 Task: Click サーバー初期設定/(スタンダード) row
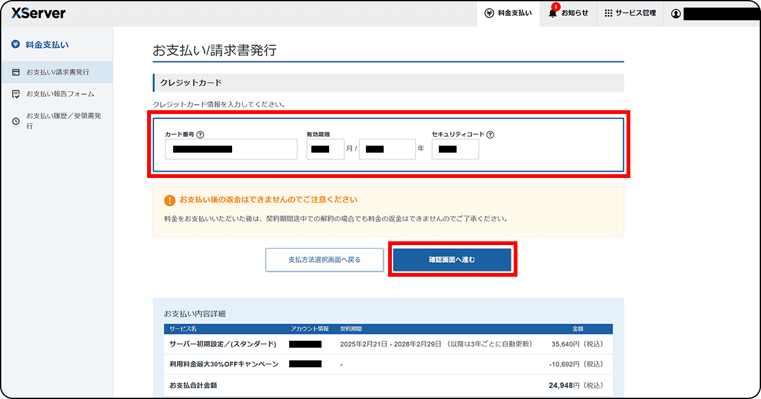click(388, 344)
